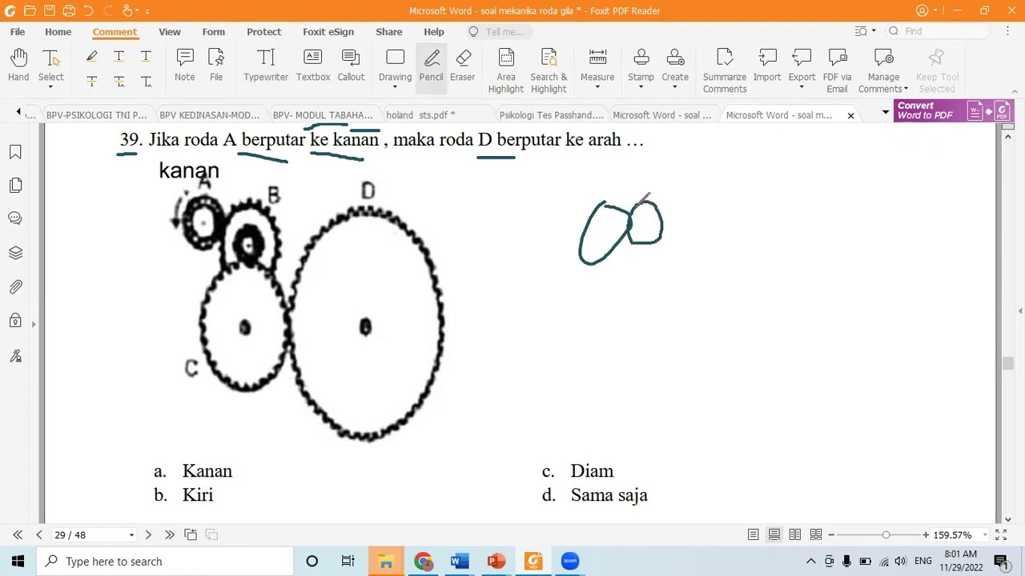This screenshot has width=1025, height=576.
Task: Expand the document tabs list arrow
Action: (x=886, y=111)
